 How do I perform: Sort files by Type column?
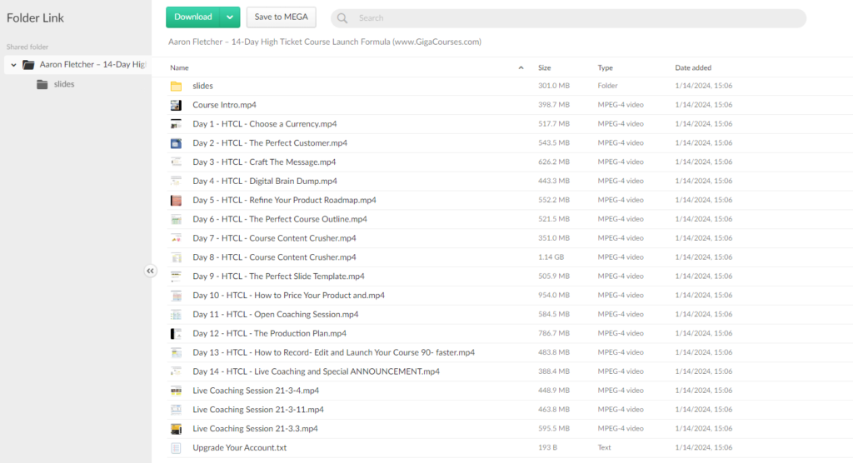click(x=605, y=67)
